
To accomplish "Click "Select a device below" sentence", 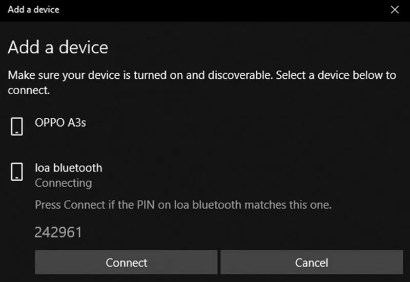I will (x=328, y=76).
